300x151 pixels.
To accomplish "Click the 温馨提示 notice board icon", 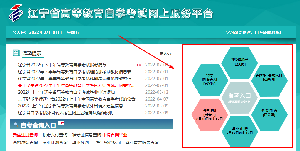I will [x=17, y=53].
